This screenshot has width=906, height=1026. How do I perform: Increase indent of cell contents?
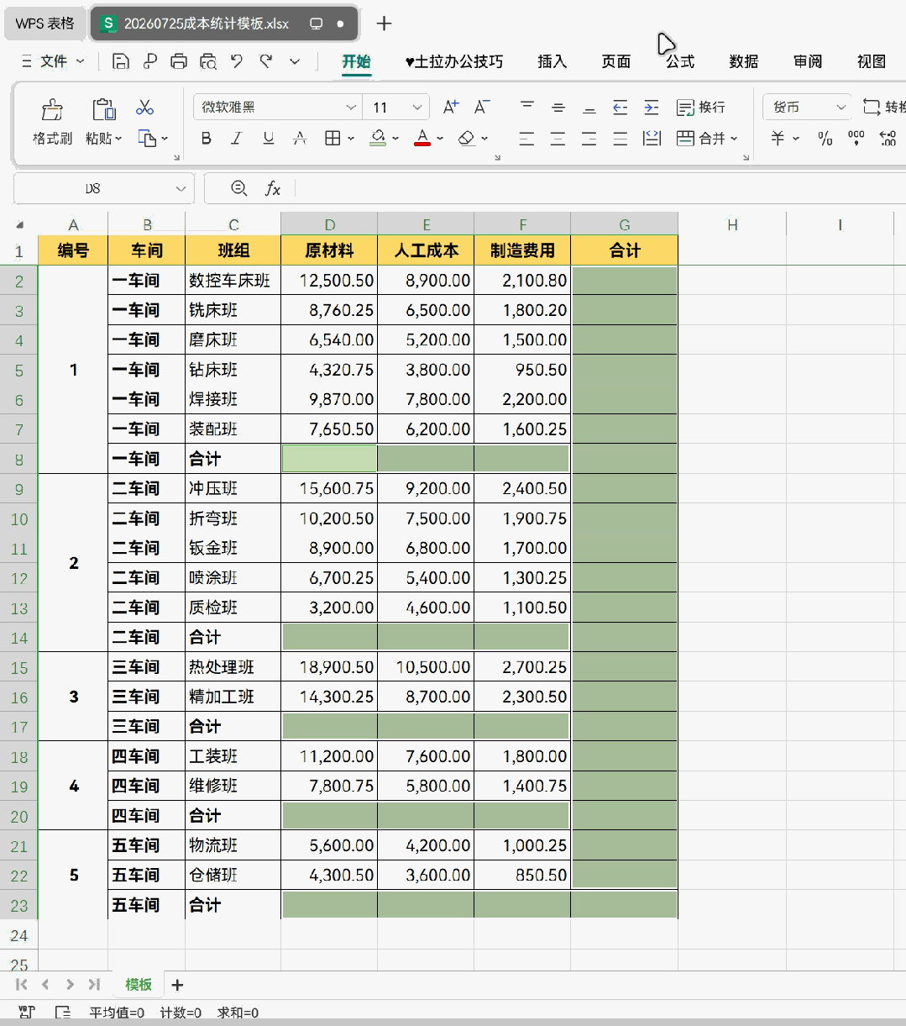pyautogui.click(x=652, y=108)
